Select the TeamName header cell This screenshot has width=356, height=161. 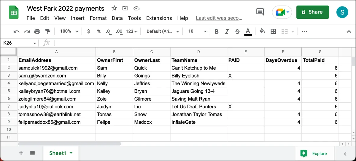coord(198,60)
